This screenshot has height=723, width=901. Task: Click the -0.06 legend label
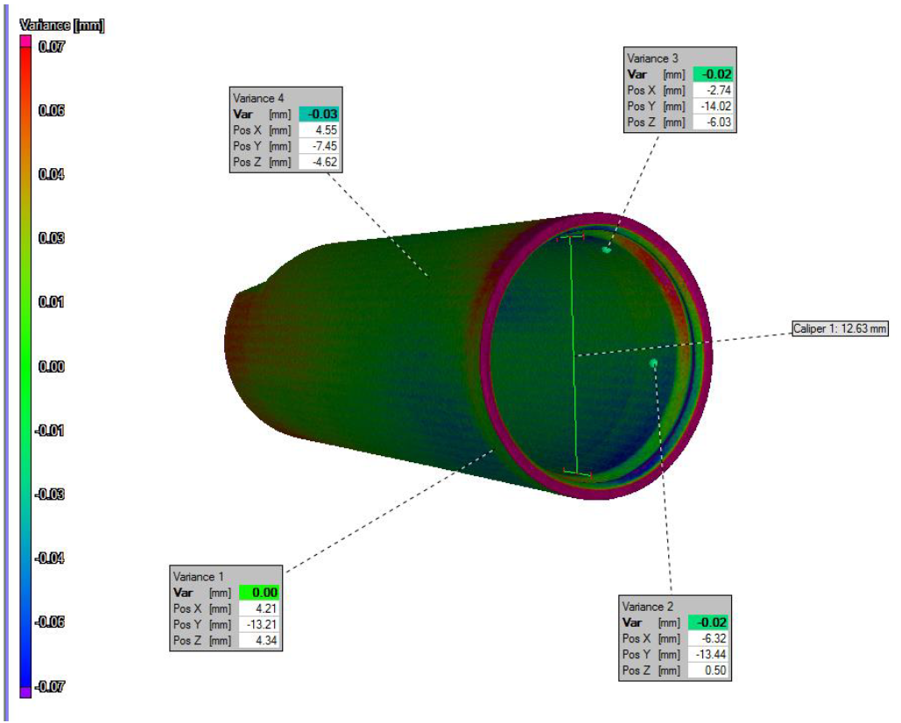tap(49, 622)
